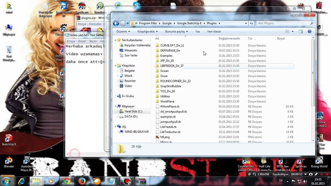The height and width of the screenshot is (186, 331).
Task: Open the Blender desktop shortcut
Action: (x=9, y=162)
